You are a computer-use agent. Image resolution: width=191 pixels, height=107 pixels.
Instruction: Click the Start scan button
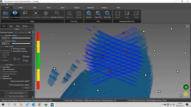click(17, 59)
